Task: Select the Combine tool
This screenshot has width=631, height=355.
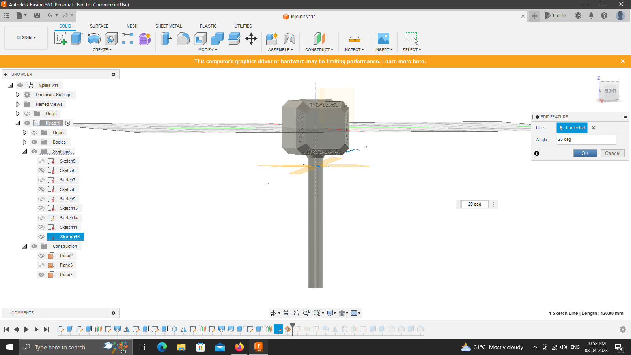Action: (217, 39)
